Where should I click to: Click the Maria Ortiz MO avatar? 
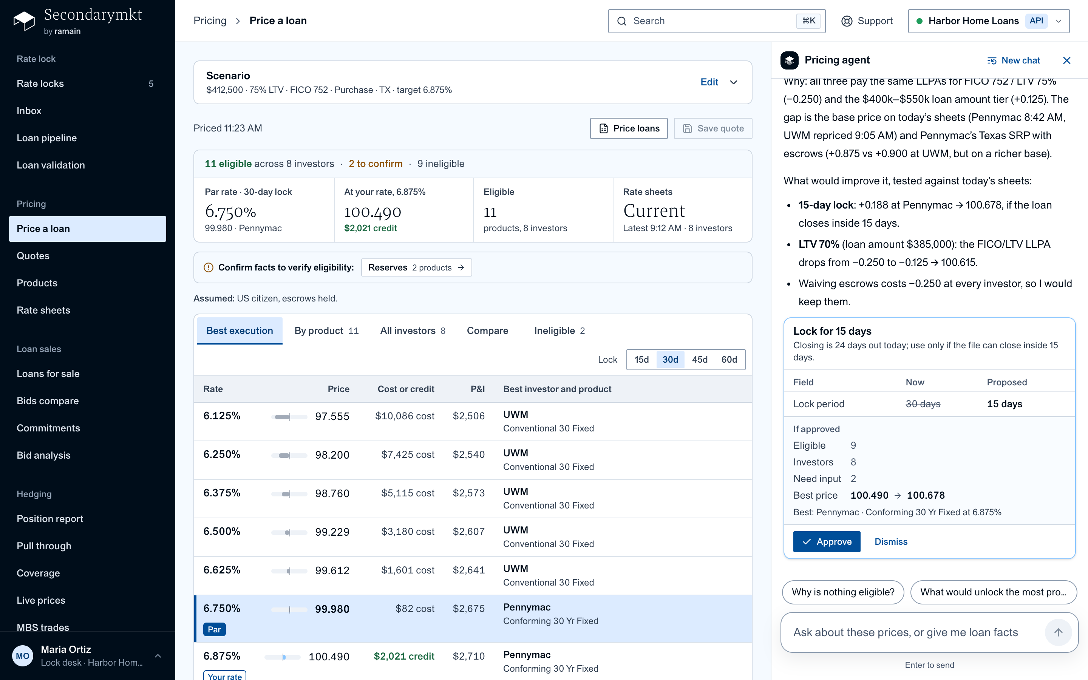(x=23, y=656)
